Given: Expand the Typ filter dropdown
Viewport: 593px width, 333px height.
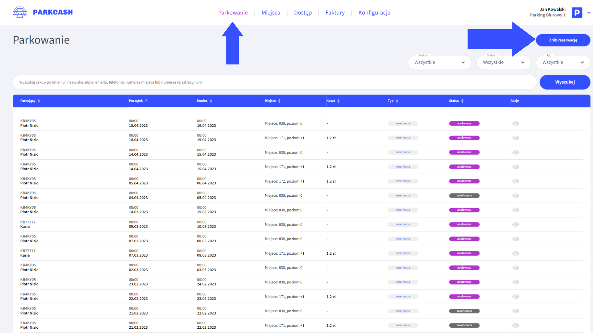Looking at the screenshot, I should point(563,62).
